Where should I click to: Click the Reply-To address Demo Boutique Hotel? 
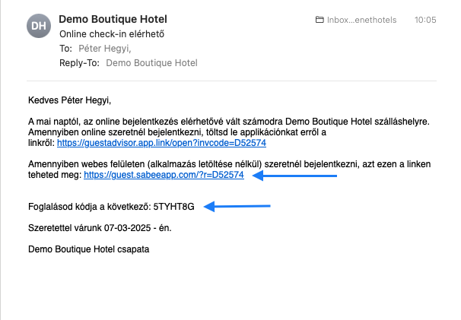pos(151,63)
